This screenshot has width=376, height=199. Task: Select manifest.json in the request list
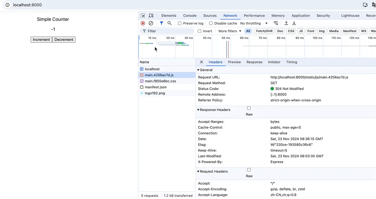click(x=156, y=87)
